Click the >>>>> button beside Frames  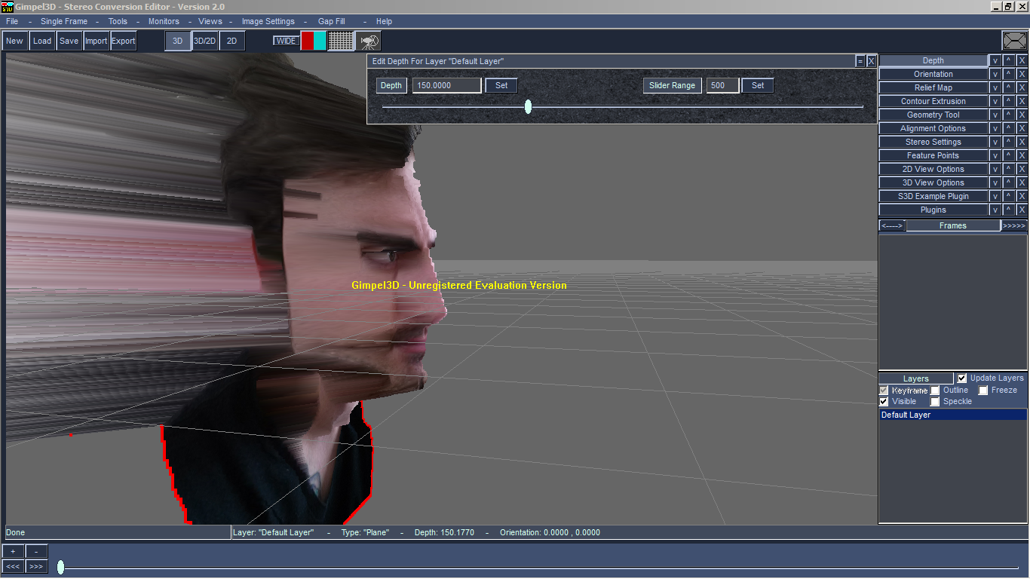pos(1014,225)
